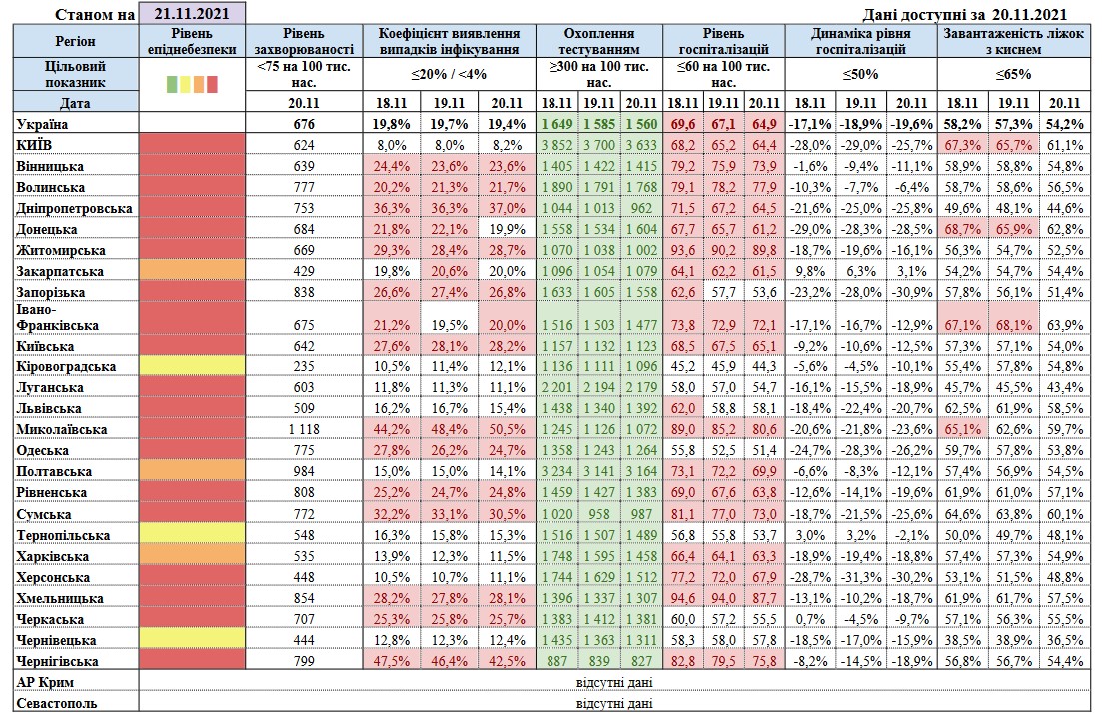Select the Охоплення тестуванням column header
Viewport: 1102px width, 713px height.
click(599, 41)
